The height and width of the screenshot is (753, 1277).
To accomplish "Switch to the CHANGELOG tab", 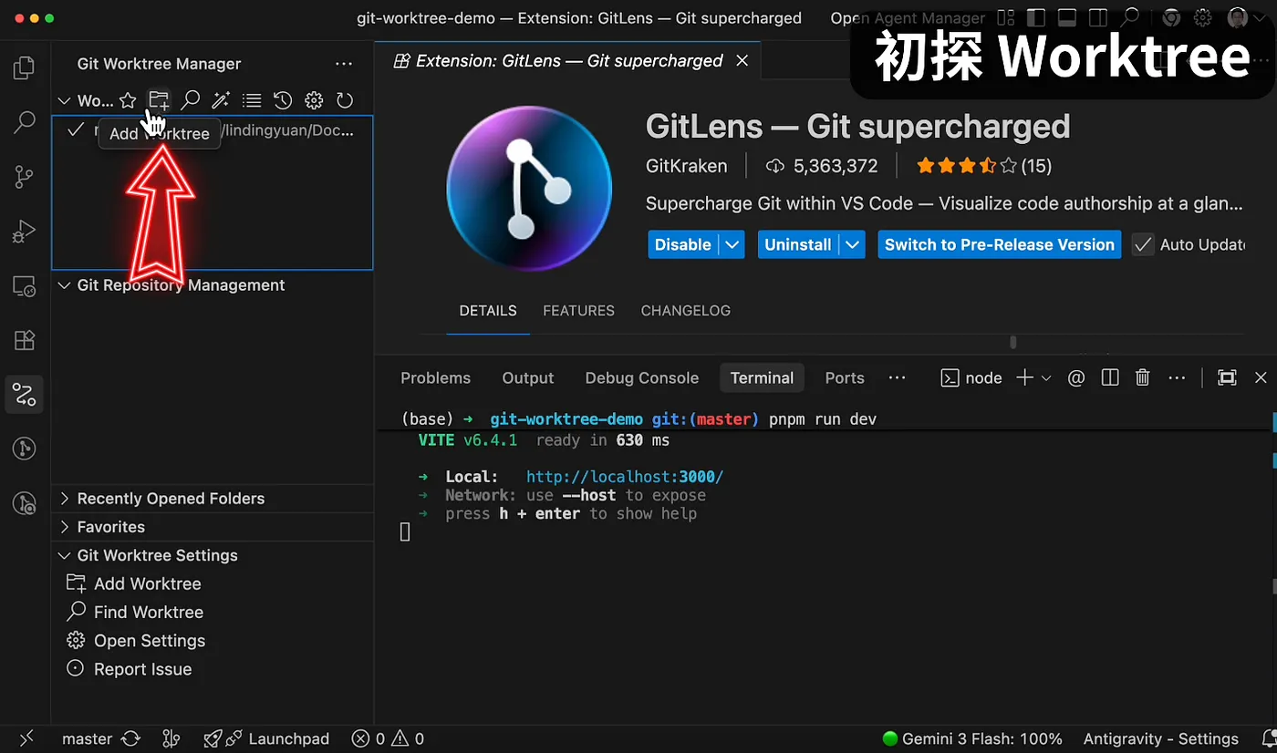I will click(x=685, y=311).
